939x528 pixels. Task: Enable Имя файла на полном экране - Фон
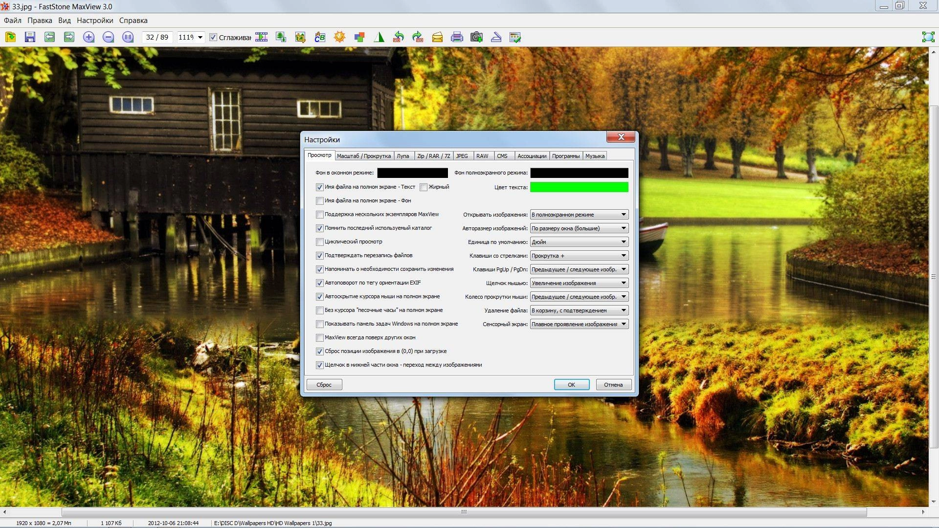(x=320, y=201)
